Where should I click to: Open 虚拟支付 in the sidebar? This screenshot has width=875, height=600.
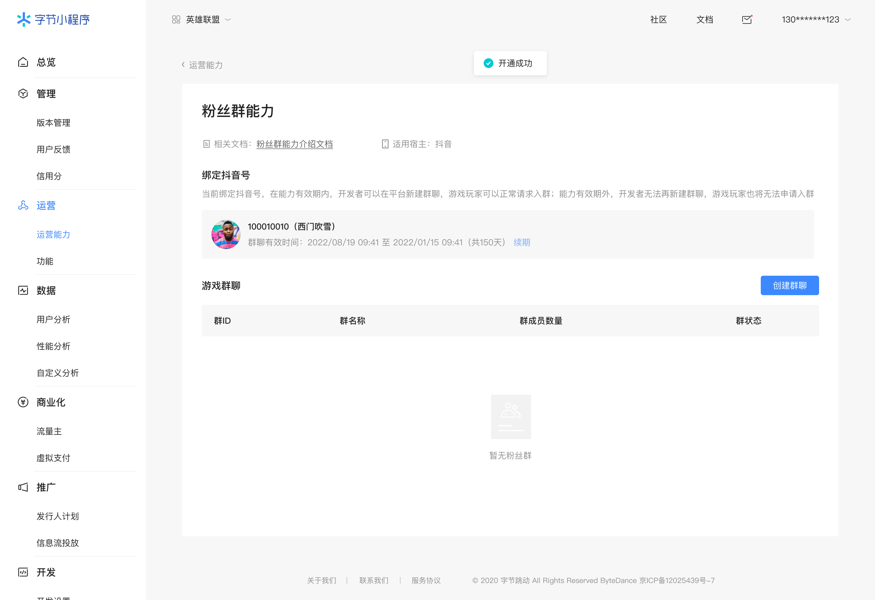(53, 458)
